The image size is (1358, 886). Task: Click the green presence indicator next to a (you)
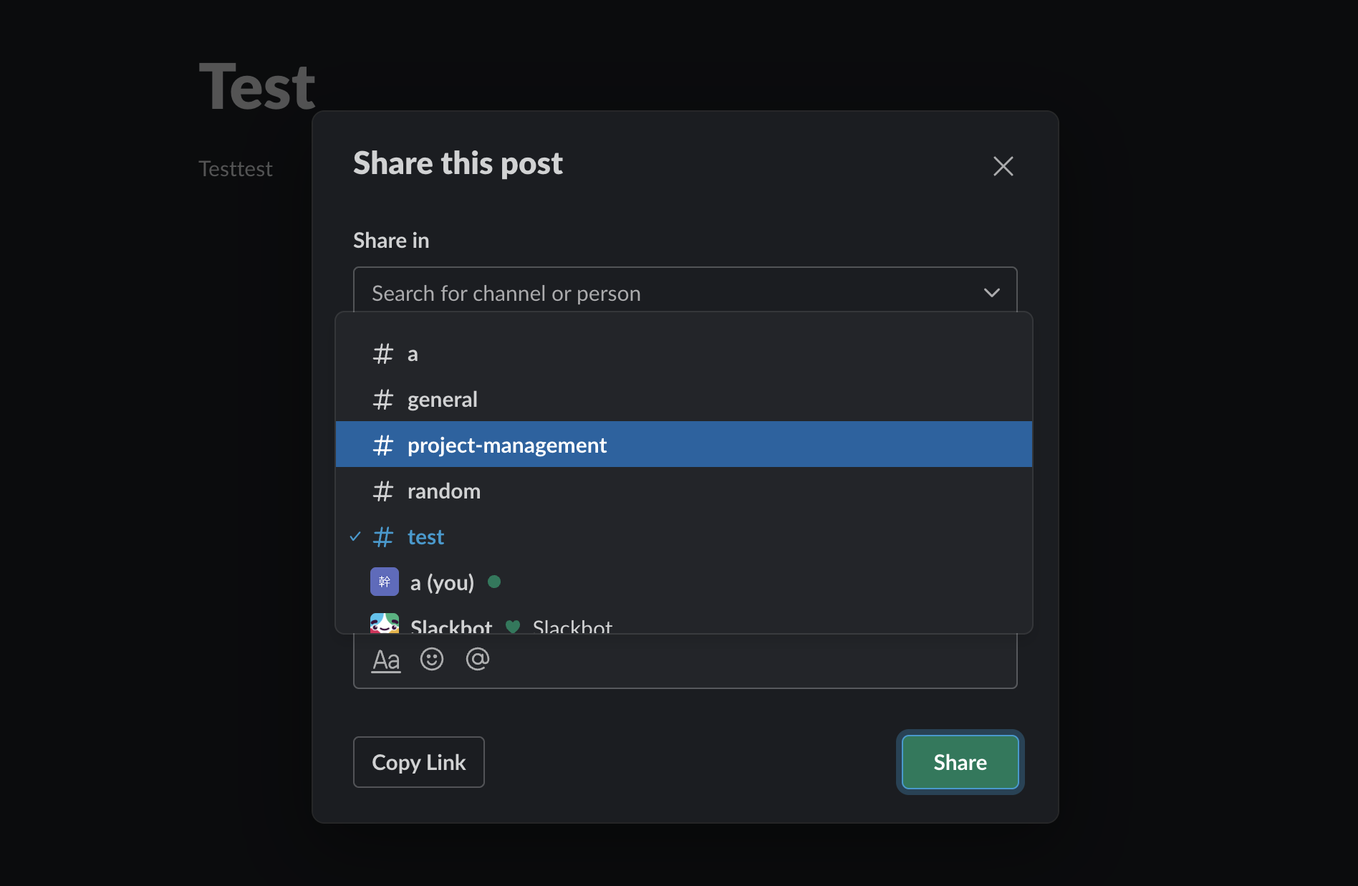[495, 582]
